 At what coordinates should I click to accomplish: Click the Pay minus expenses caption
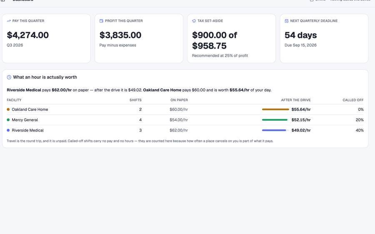point(117,45)
